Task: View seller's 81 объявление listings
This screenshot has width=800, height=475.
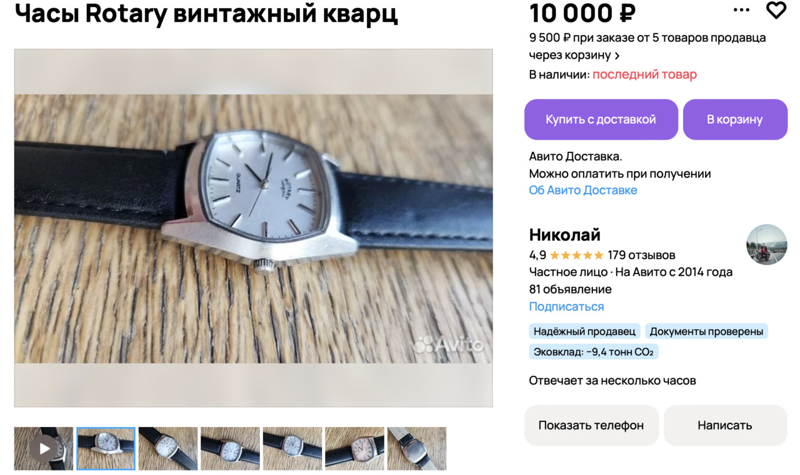Action: pos(571,290)
